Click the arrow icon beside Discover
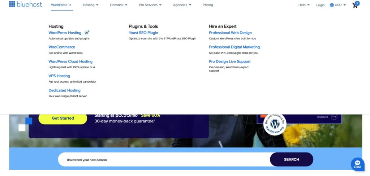Viewport: 370px width, 176px height. pyautogui.click(x=334, y=117)
